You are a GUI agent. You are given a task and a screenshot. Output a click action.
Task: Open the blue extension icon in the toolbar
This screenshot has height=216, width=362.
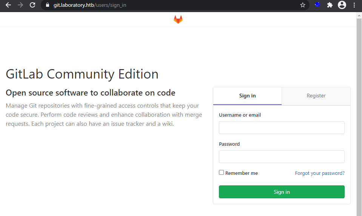317,5
